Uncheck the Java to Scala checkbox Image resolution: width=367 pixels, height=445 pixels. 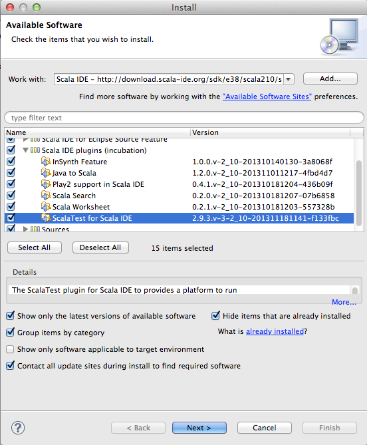pos(11,172)
